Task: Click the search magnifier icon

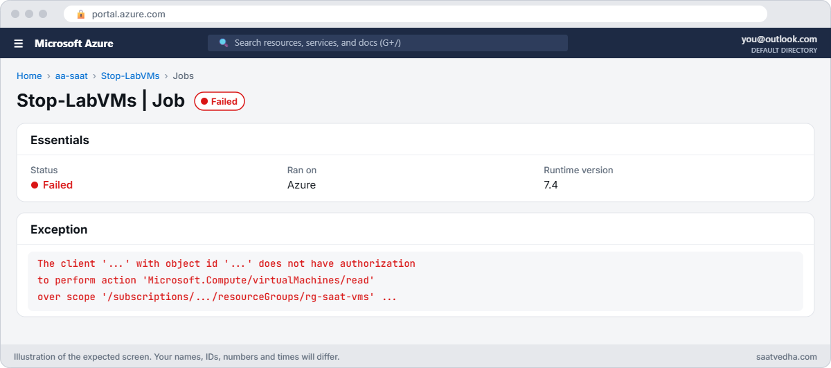Action: [x=224, y=42]
